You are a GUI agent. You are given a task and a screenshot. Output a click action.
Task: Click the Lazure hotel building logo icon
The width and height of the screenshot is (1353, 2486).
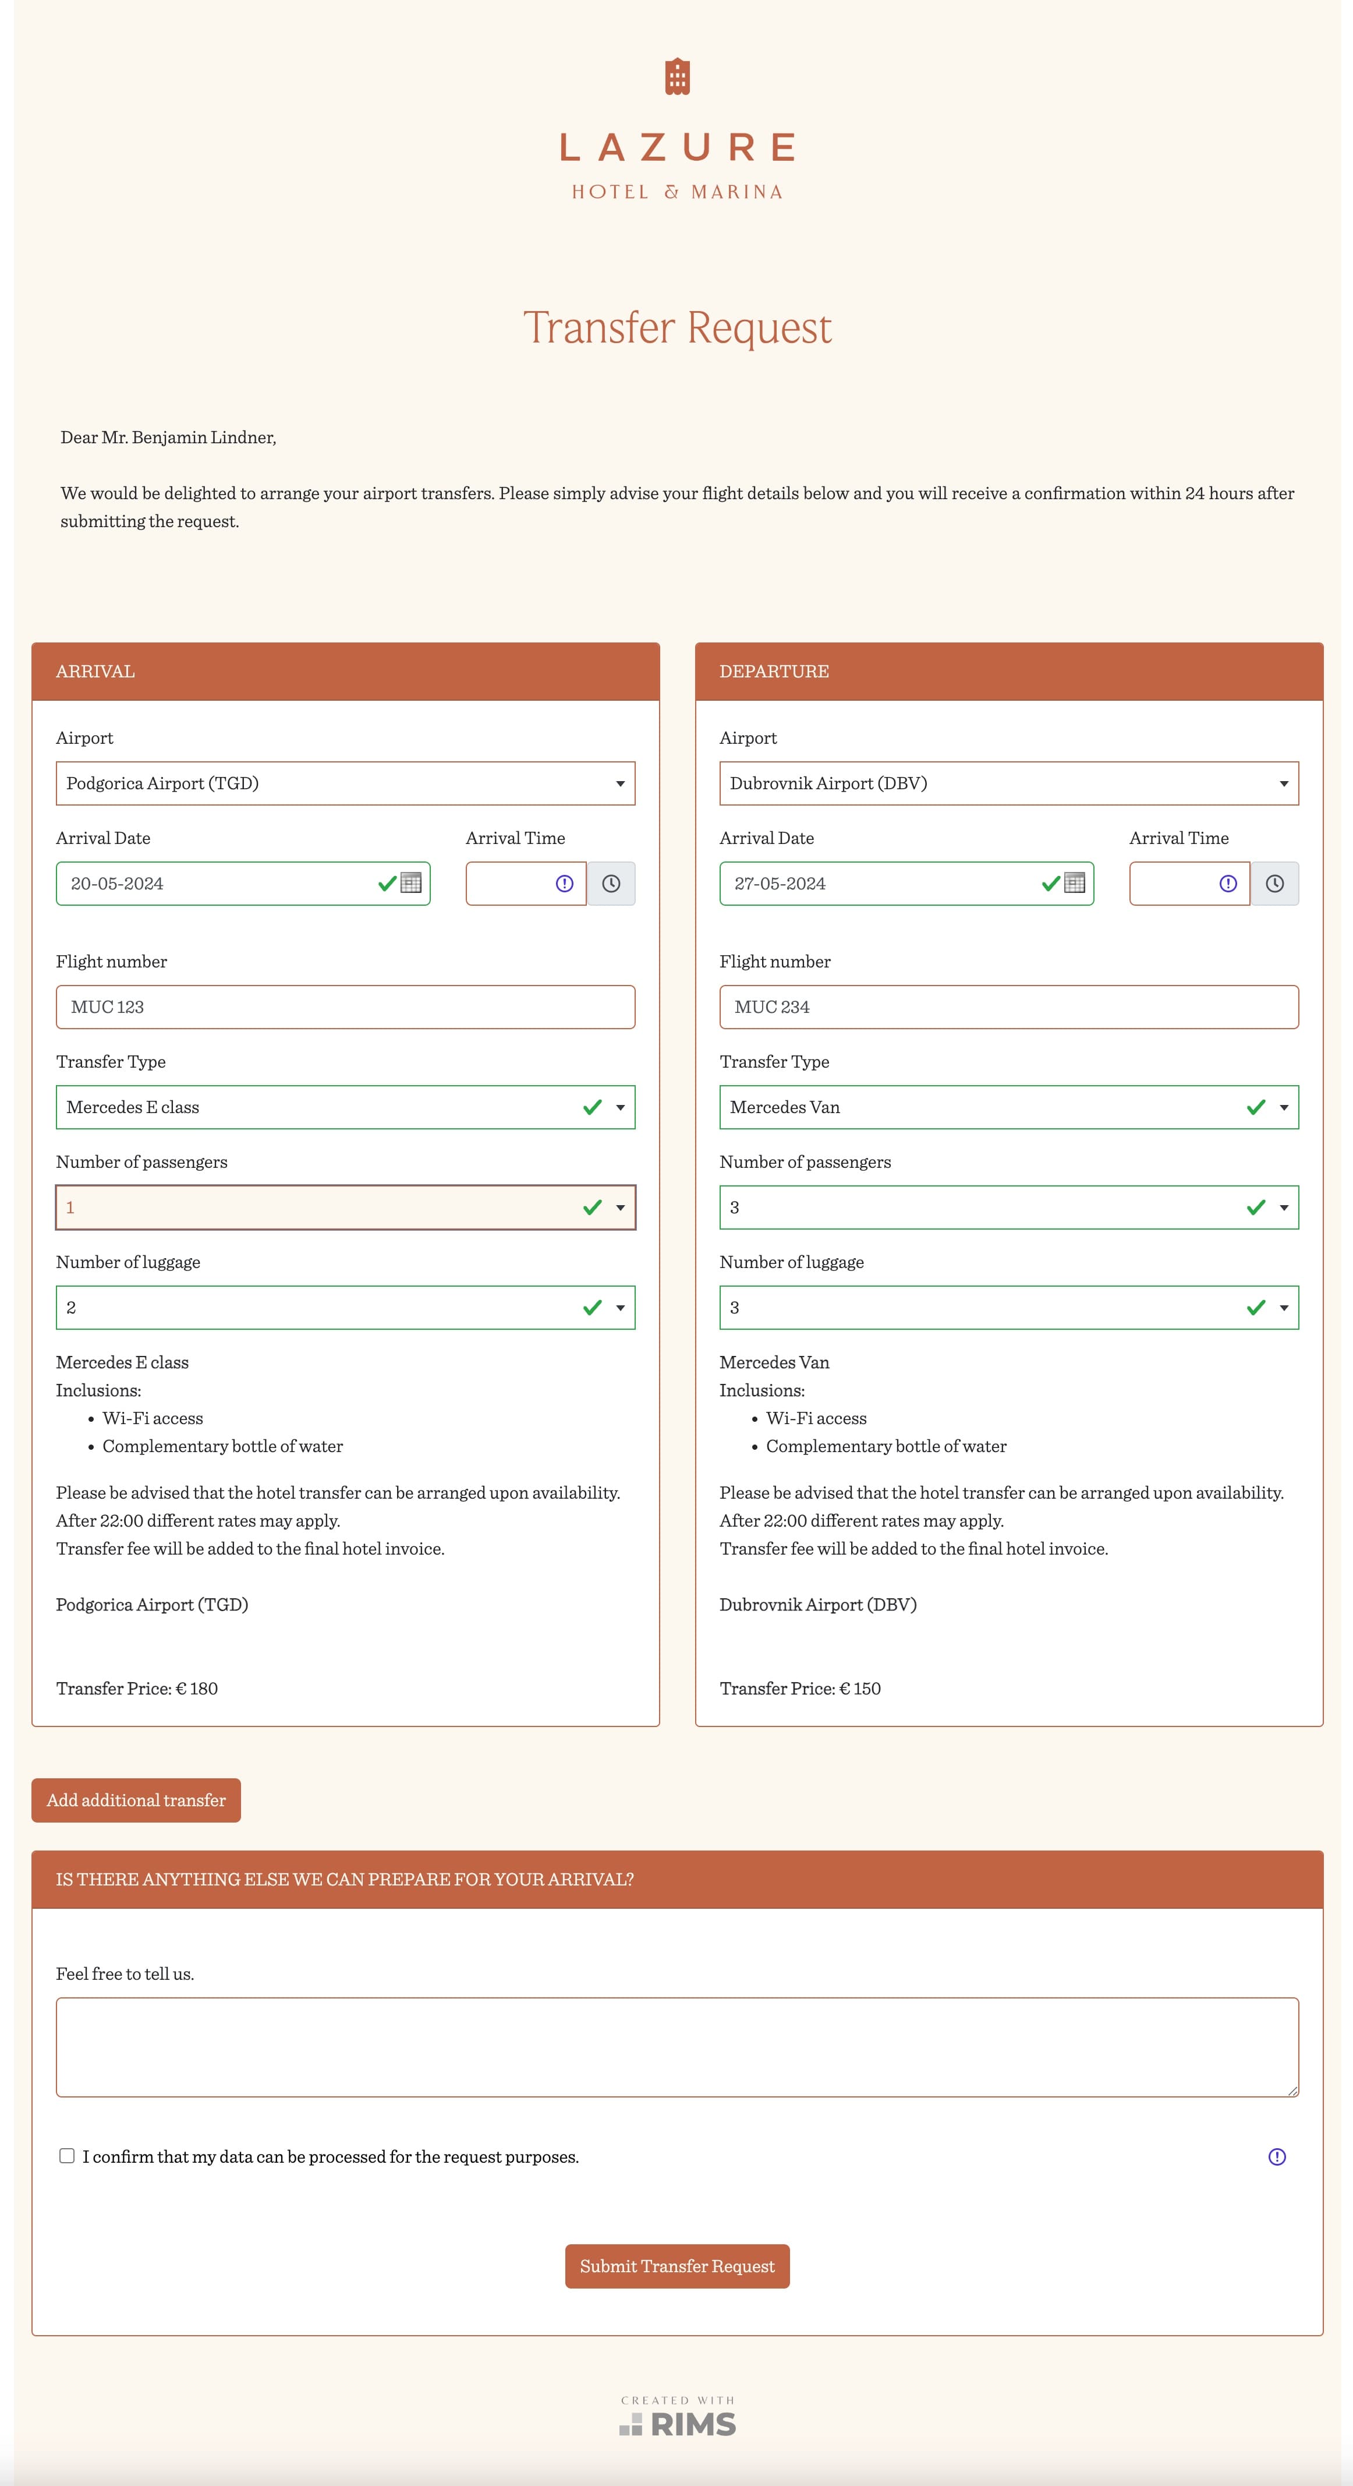[677, 76]
